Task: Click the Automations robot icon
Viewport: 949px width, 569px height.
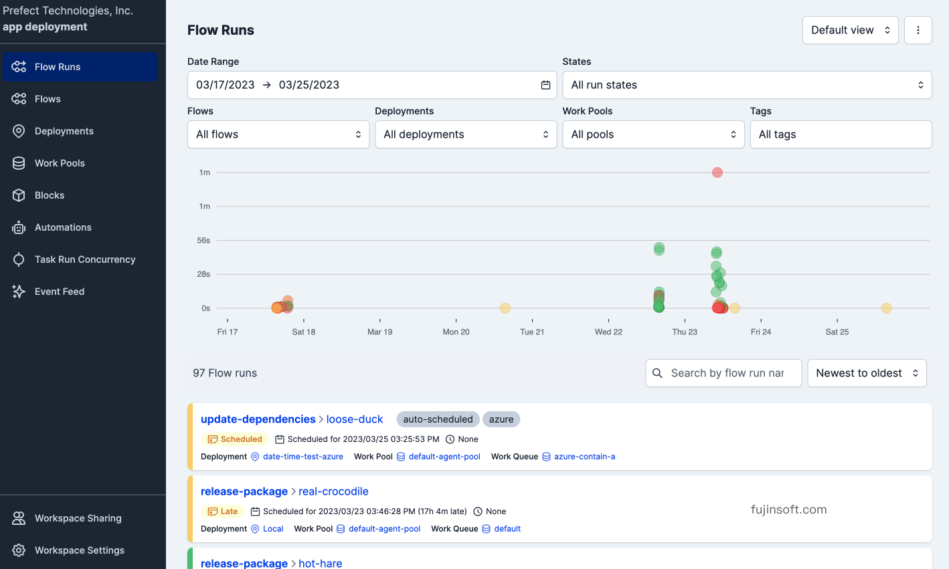Action: coord(19,227)
